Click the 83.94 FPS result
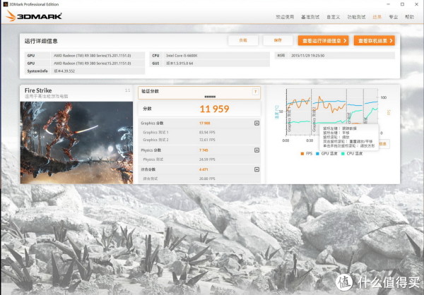424x295 pixels. click(x=207, y=133)
